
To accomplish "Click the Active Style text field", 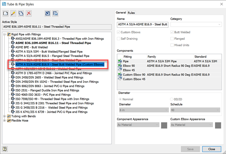I will tap(57, 27).
